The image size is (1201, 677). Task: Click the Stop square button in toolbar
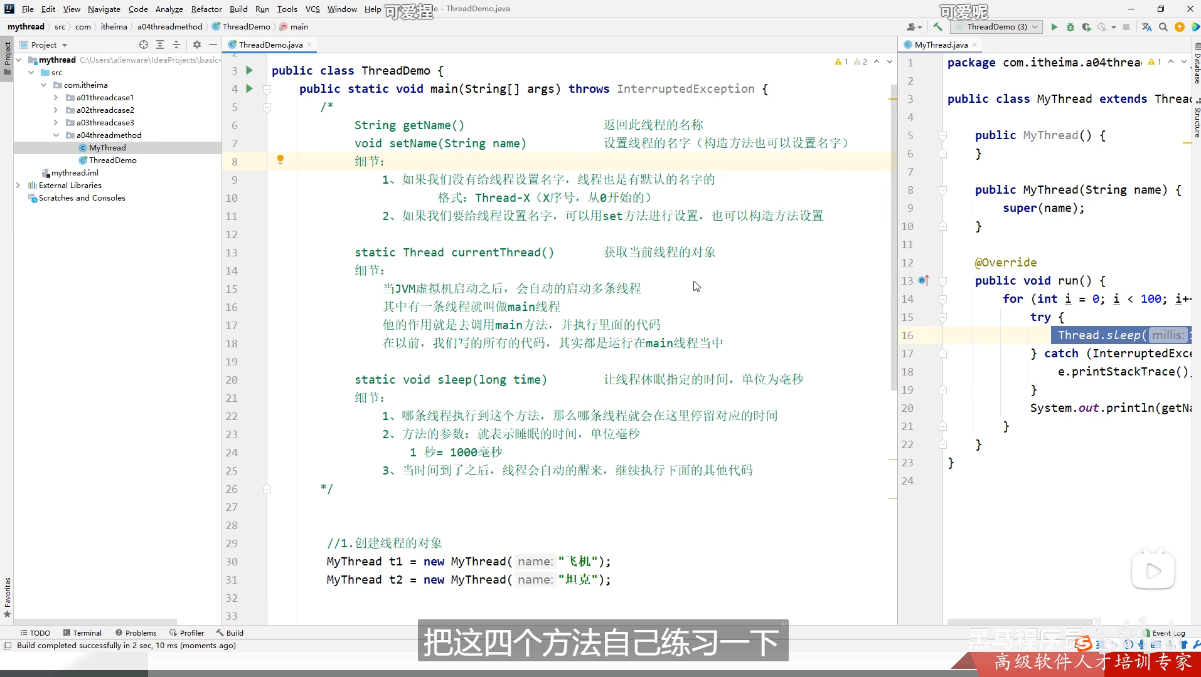(x=1126, y=27)
